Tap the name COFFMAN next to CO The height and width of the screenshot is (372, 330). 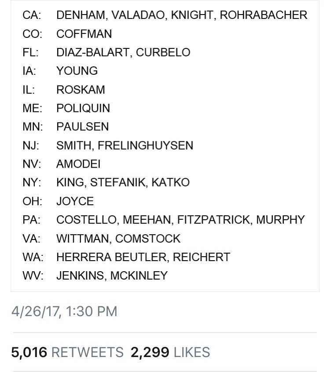coord(84,34)
